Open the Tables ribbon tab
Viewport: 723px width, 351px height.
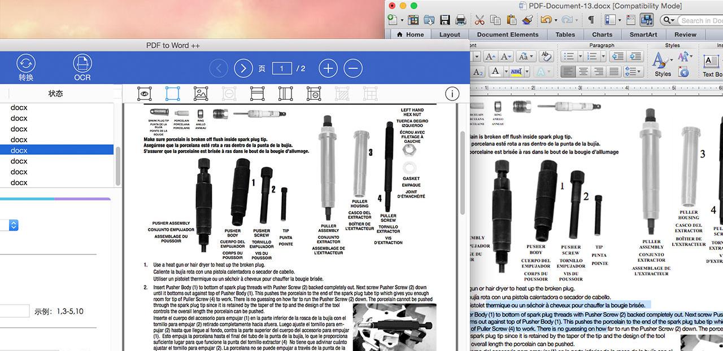click(565, 34)
